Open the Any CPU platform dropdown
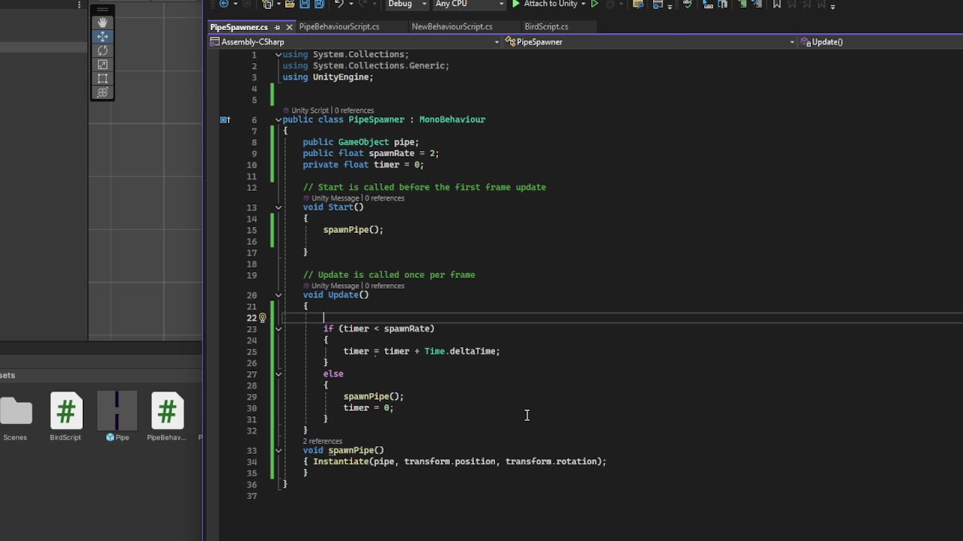The width and height of the screenshot is (963, 541). [469, 4]
